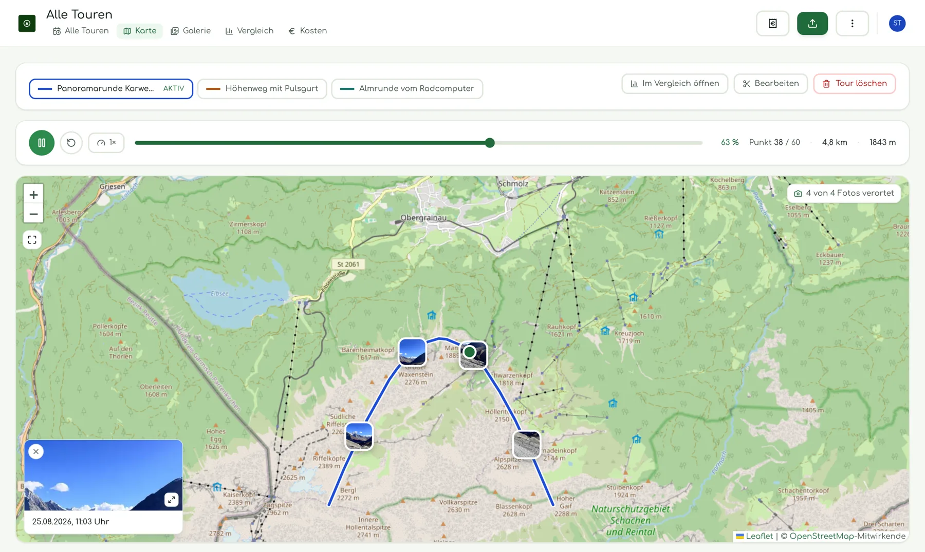Select the Panoramarunde Karwe... active tour
Viewport: 925px width, 552px height.
point(111,89)
